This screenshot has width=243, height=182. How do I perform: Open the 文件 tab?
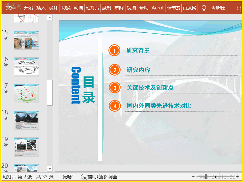click(x=11, y=8)
